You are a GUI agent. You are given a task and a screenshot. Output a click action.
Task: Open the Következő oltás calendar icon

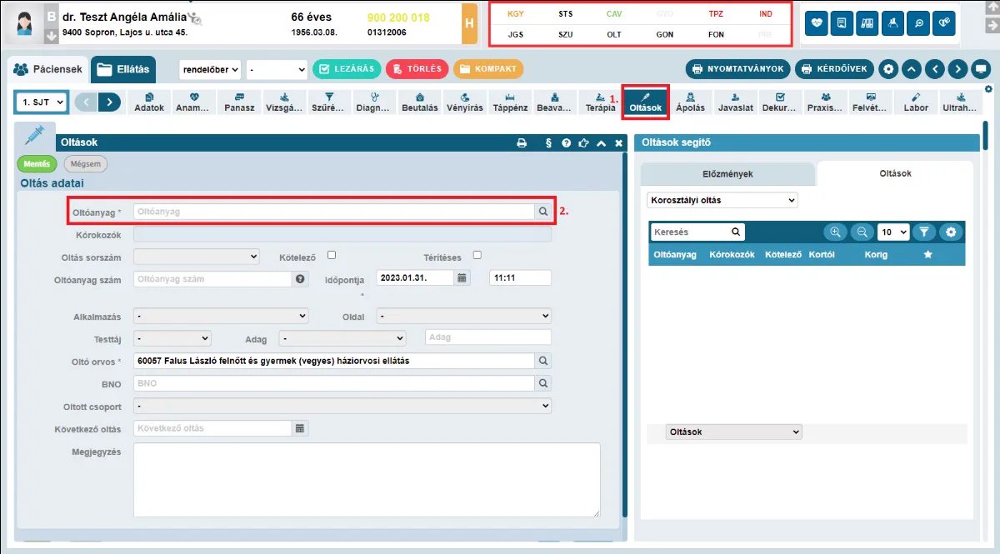tap(300, 428)
